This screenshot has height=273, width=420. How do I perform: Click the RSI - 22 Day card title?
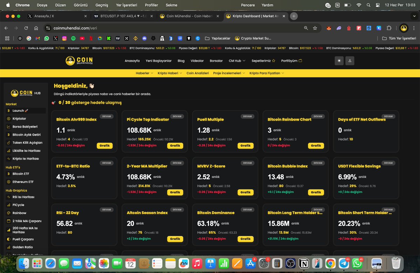pyautogui.click(x=68, y=213)
